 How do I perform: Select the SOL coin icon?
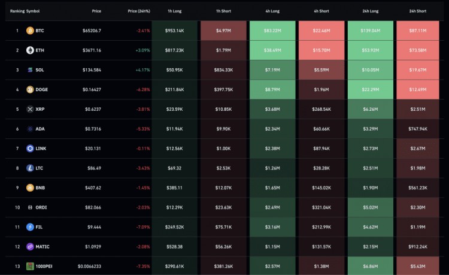(x=30, y=70)
